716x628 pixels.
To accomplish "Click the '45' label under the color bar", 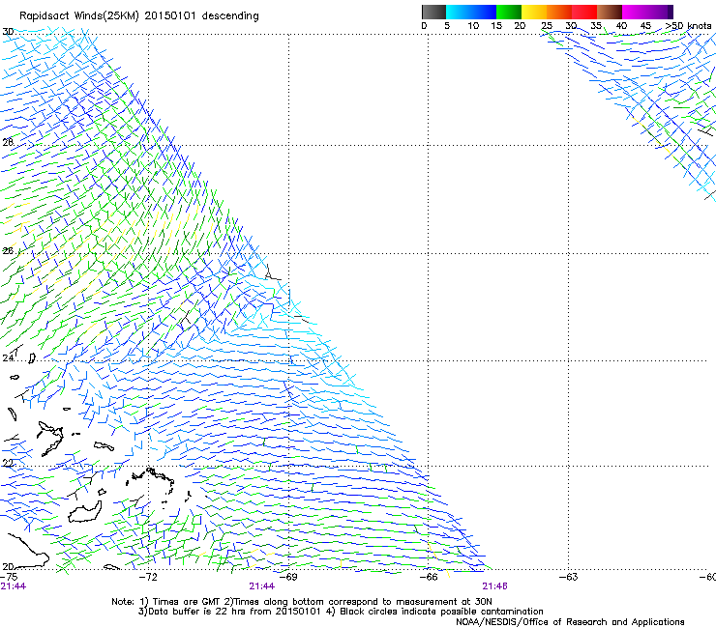I will pyautogui.click(x=645, y=26).
